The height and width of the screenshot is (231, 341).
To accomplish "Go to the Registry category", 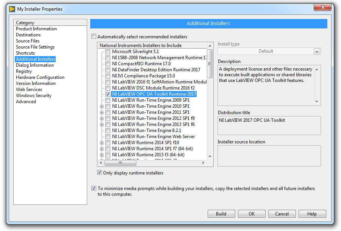I will 24,71.
